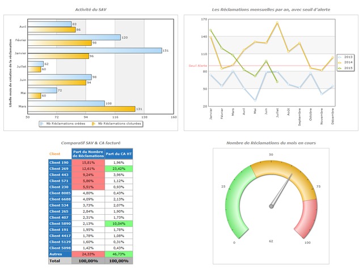Select the 'Client 190' row label
Screen dimensions: 363x272
[60, 163]
